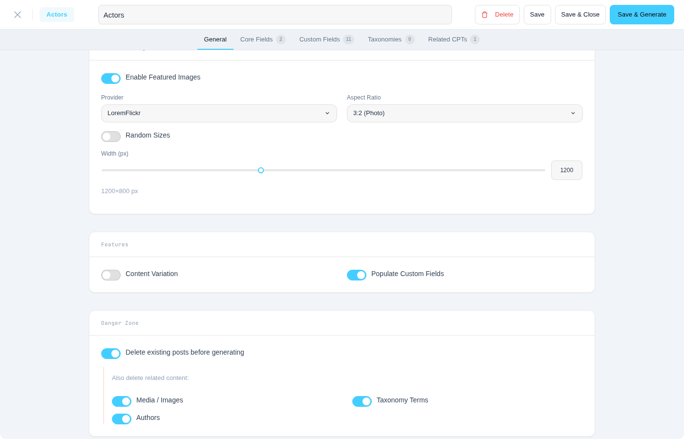Click the X close icon at top left
The height and width of the screenshot is (439, 684).
[18, 15]
